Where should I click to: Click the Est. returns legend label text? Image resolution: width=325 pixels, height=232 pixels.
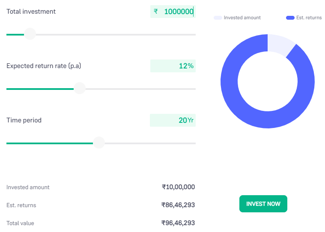pos(309,18)
